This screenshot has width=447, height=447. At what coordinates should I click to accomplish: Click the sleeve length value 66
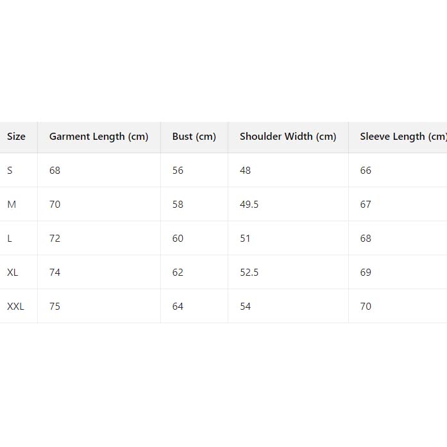pyautogui.click(x=366, y=171)
